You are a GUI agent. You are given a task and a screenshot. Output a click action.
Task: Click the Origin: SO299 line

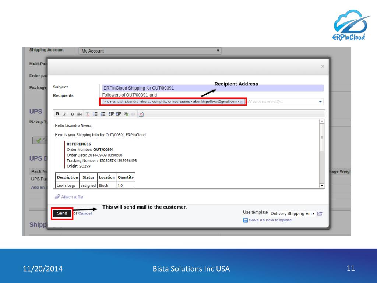coord(79,166)
